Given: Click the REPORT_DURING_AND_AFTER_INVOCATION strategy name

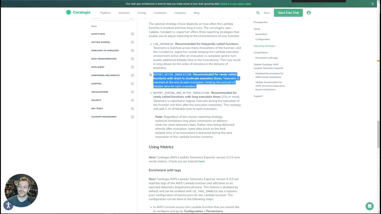Looking at the screenshot, I should 181,93.
